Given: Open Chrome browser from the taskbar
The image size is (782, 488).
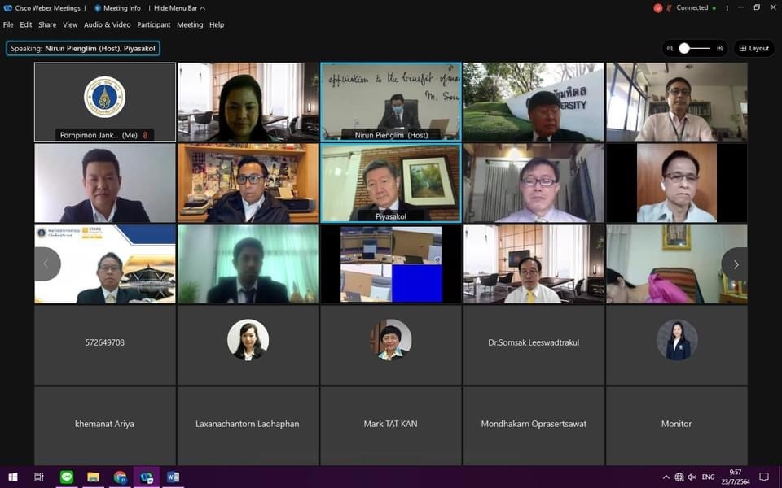Looking at the screenshot, I should (120, 477).
